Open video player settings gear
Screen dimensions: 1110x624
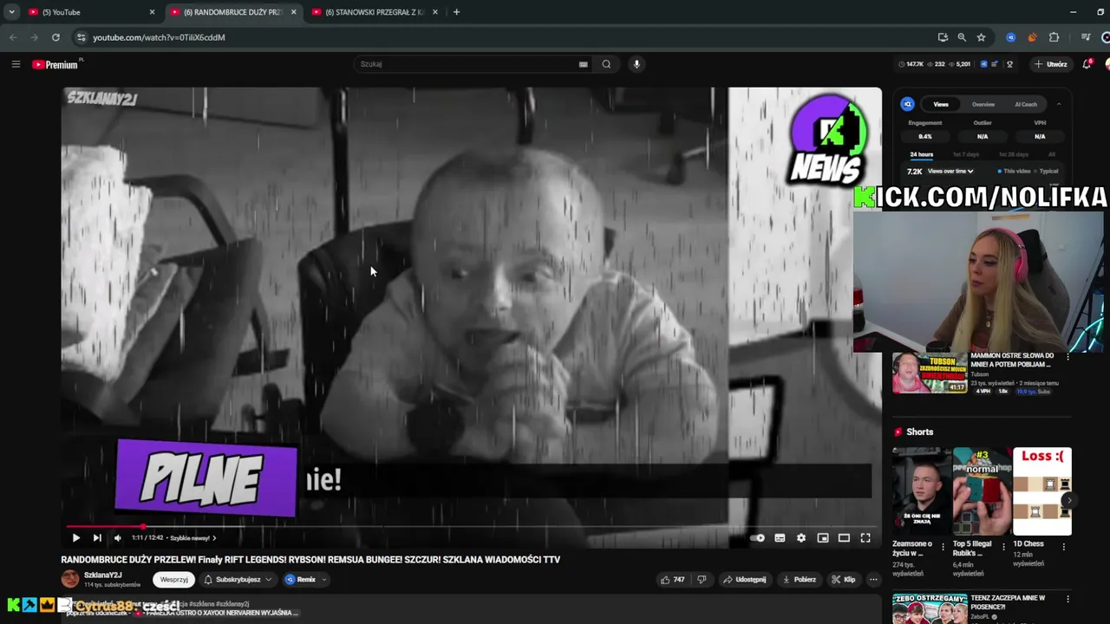(x=801, y=538)
